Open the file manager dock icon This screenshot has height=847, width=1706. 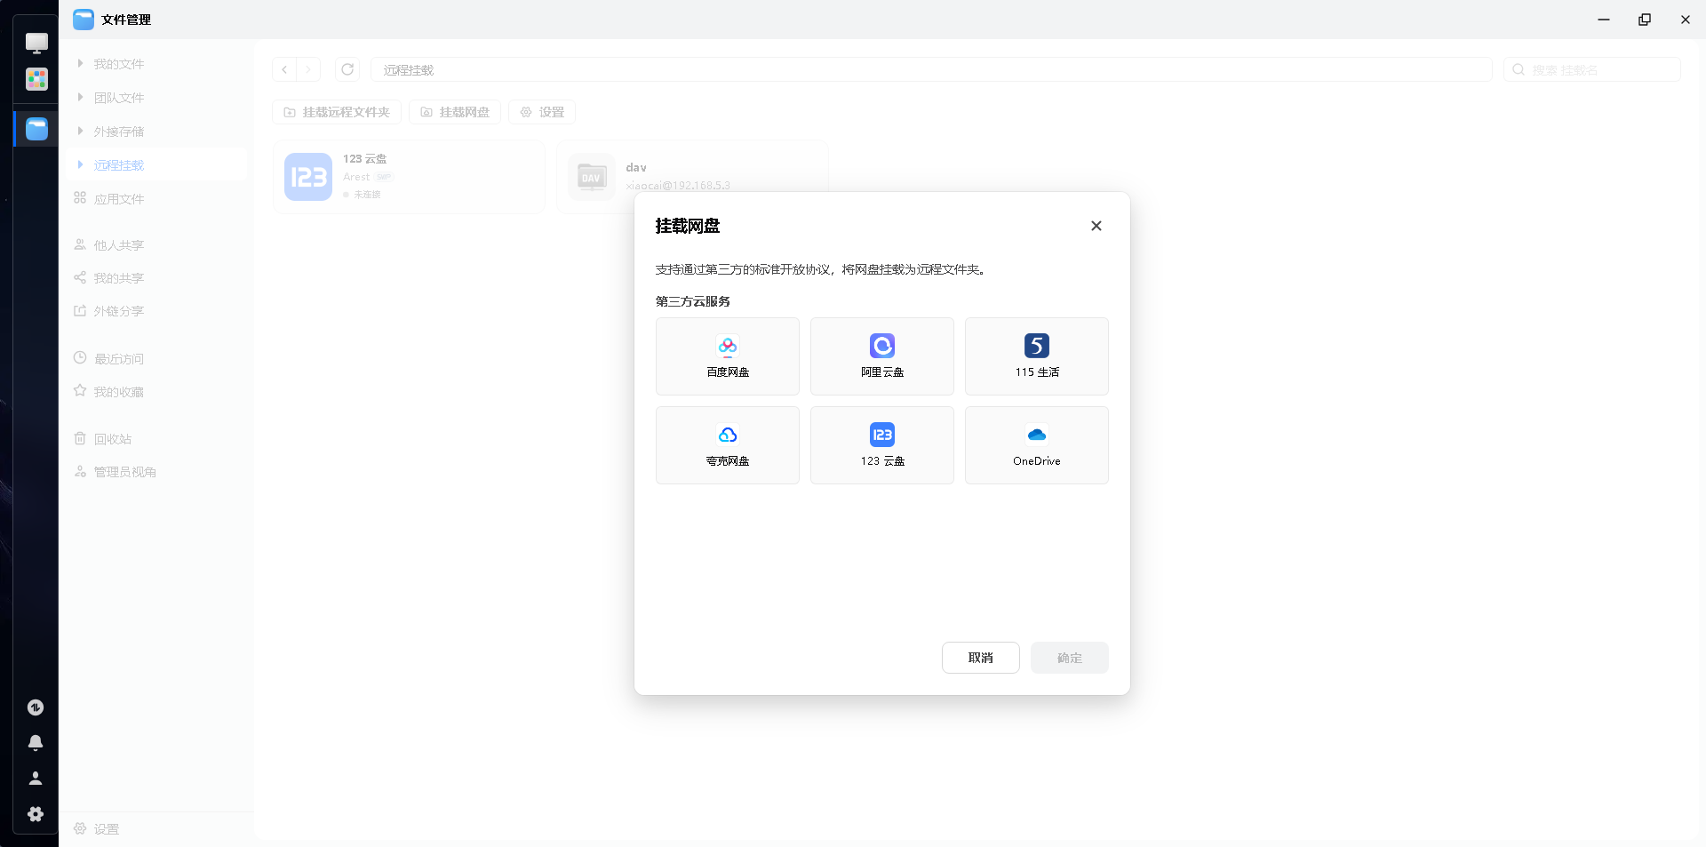click(36, 129)
